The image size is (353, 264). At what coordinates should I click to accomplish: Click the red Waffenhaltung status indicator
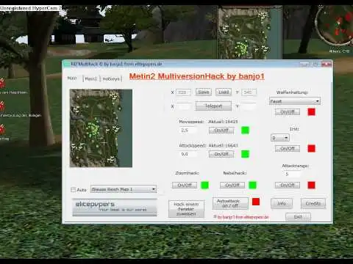pyautogui.click(x=311, y=112)
